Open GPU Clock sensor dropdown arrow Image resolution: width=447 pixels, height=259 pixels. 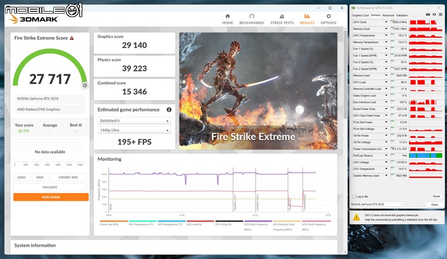tap(386, 22)
